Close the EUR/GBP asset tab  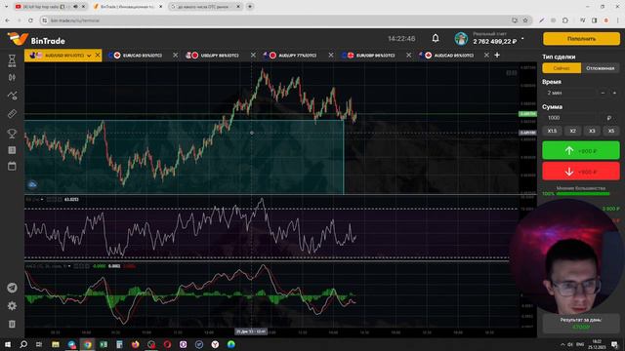(x=408, y=56)
